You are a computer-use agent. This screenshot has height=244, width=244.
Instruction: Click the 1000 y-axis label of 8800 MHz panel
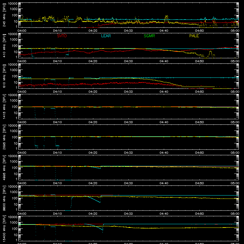pyautogui.click(x=14, y=192)
